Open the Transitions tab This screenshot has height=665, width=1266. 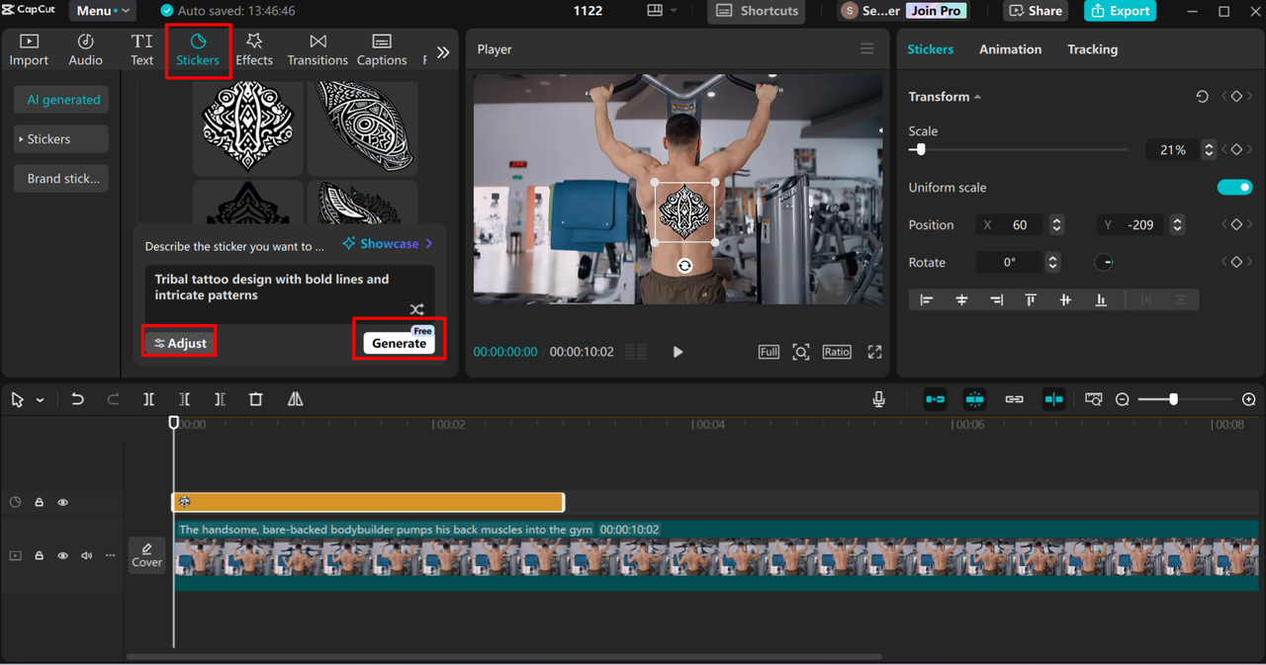click(x=317, y=50)
